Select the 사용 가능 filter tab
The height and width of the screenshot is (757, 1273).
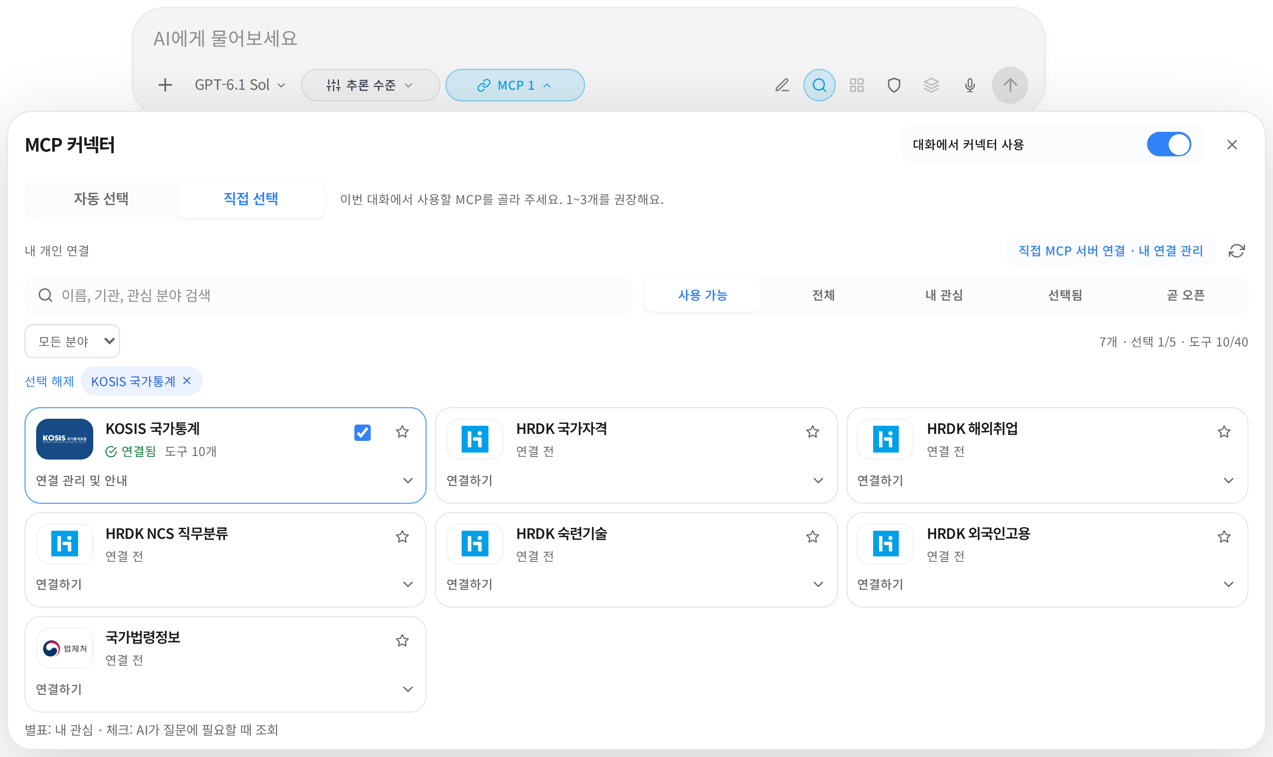[703, 295]
